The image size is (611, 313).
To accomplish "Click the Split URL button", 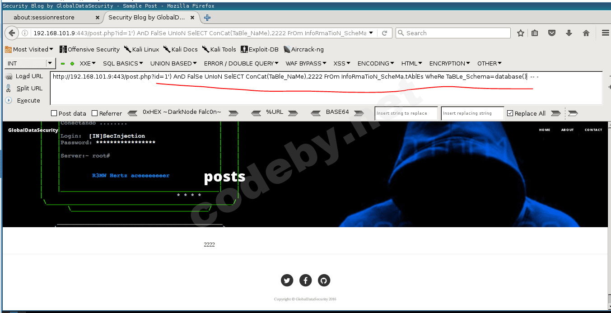I will (x=24, y=89).
